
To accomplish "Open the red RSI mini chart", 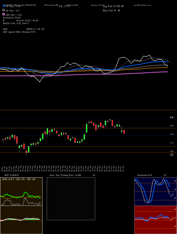I will pyautogui.click(x=155, y=220).
